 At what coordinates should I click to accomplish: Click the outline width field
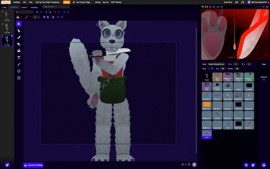(36, 17)
